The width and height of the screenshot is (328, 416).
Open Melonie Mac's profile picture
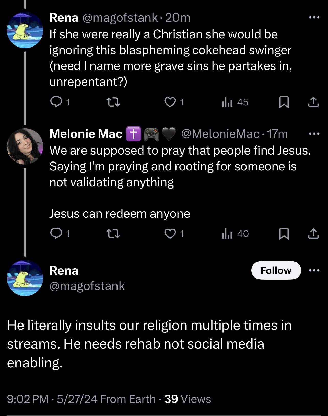coord(25,146)
